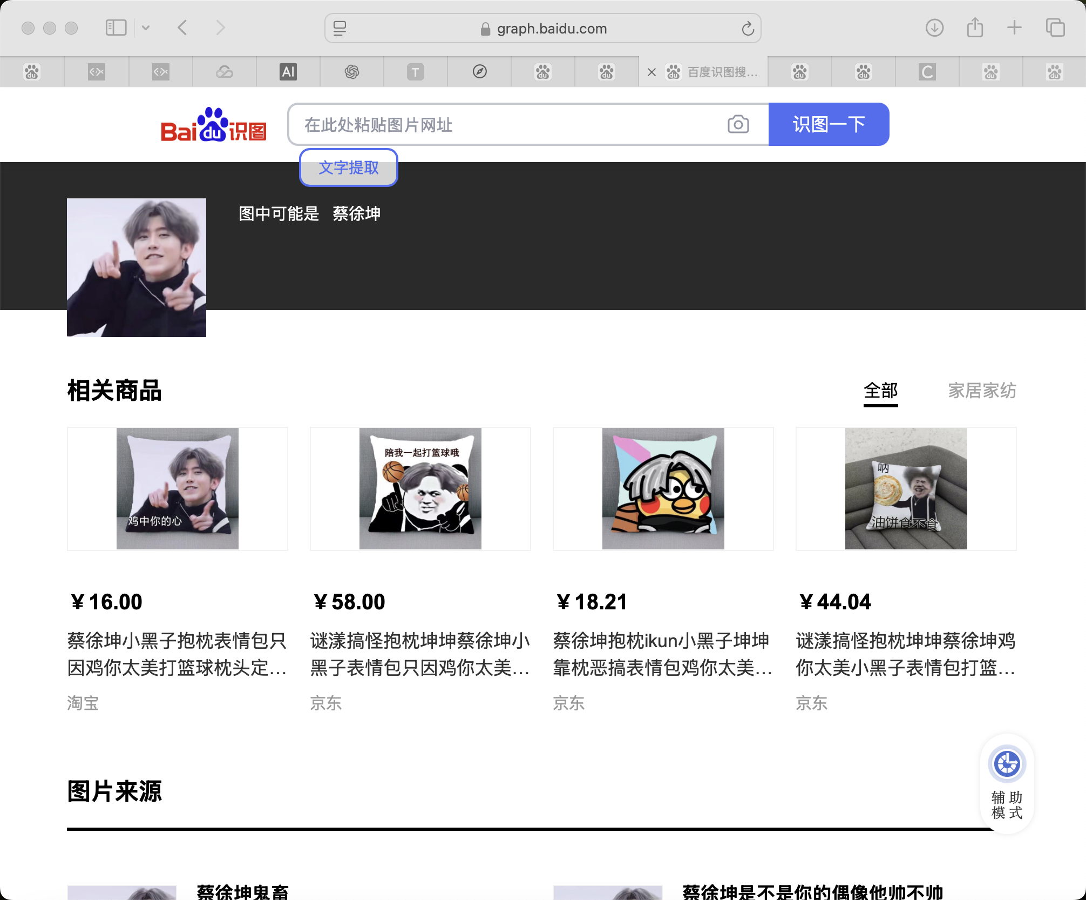Click the 相关商品 heading
1086x900 pixels.
[114, 391]
